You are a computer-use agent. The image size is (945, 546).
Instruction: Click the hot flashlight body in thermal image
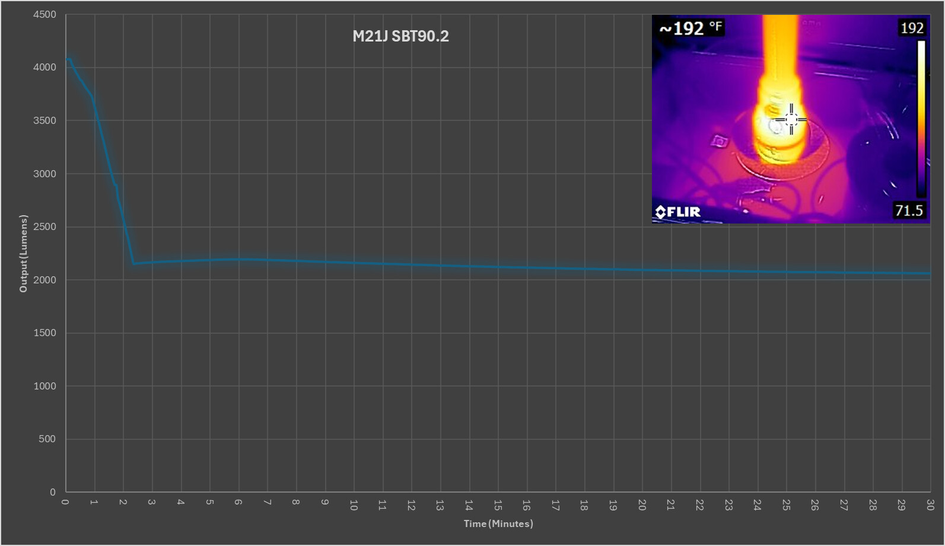point(779,65)
